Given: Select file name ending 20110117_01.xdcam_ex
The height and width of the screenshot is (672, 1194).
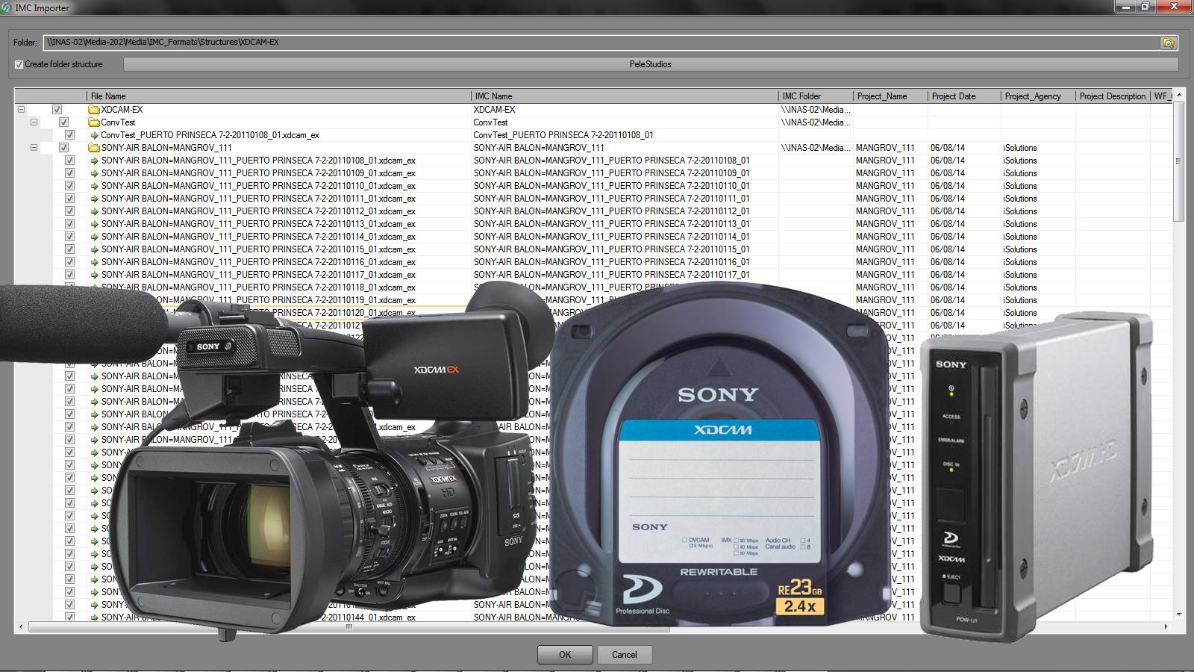Looking at the screenshot, I should [x=258, y=275].
